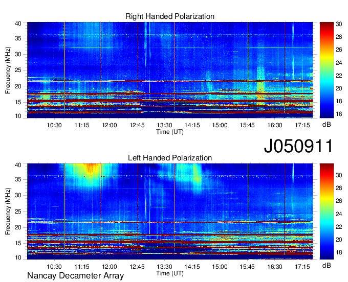348x282 pixels.
Task: Click the 17:15 tick under Left Handed plot
Action: click(x=302, y=267)
